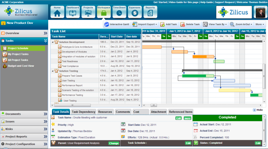
Task: Open the Expenses dollar icon
Action: point(135,12)
